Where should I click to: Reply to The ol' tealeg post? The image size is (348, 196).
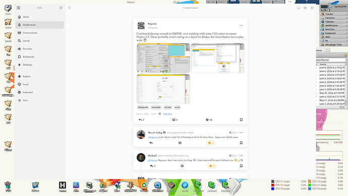[151, 143]
